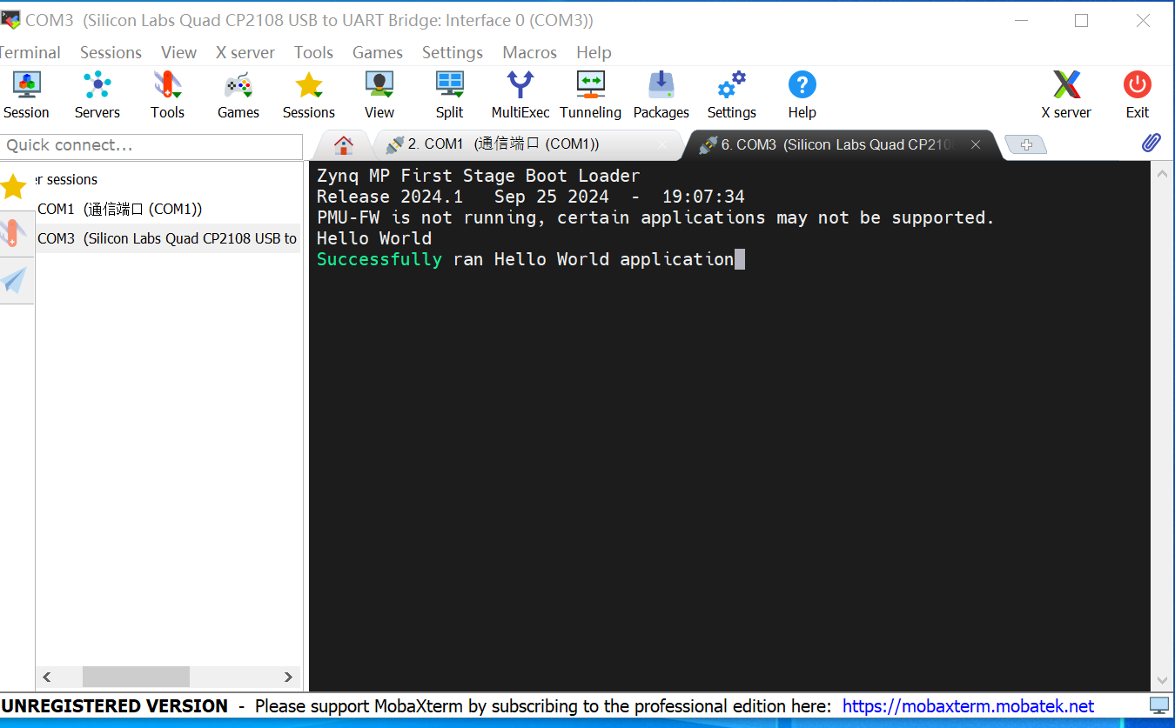Screen dimensions: 1175x728
Task: Open the Games toolbar icon
Action: click(238, 95)
